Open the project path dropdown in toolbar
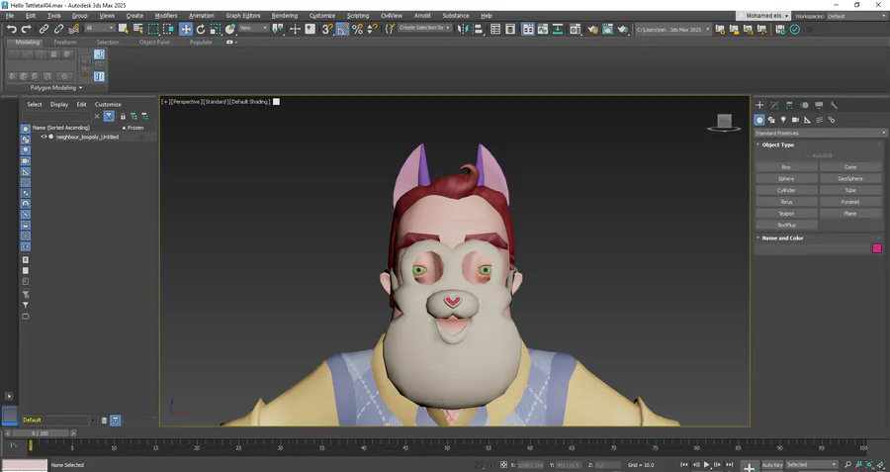This screenshot has height=472, width=890. (x=672, y=30)
